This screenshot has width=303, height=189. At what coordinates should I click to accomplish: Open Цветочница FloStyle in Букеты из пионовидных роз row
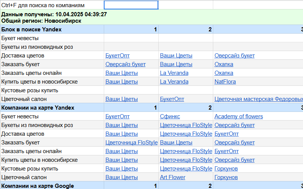186,125
